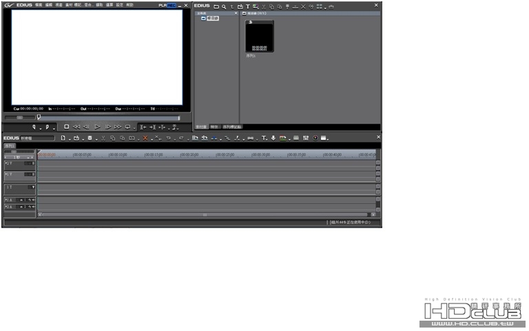Open the 設定 (Settings) menu
The image size is (529, 331).
(119, 5)
